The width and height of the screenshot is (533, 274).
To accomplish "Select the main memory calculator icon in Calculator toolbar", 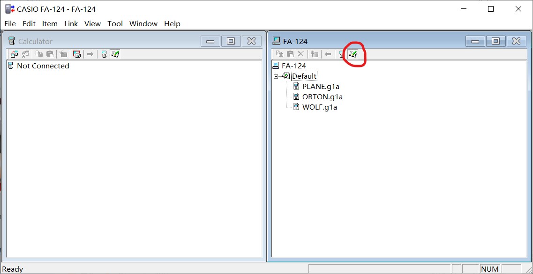I will click(104, 54).
